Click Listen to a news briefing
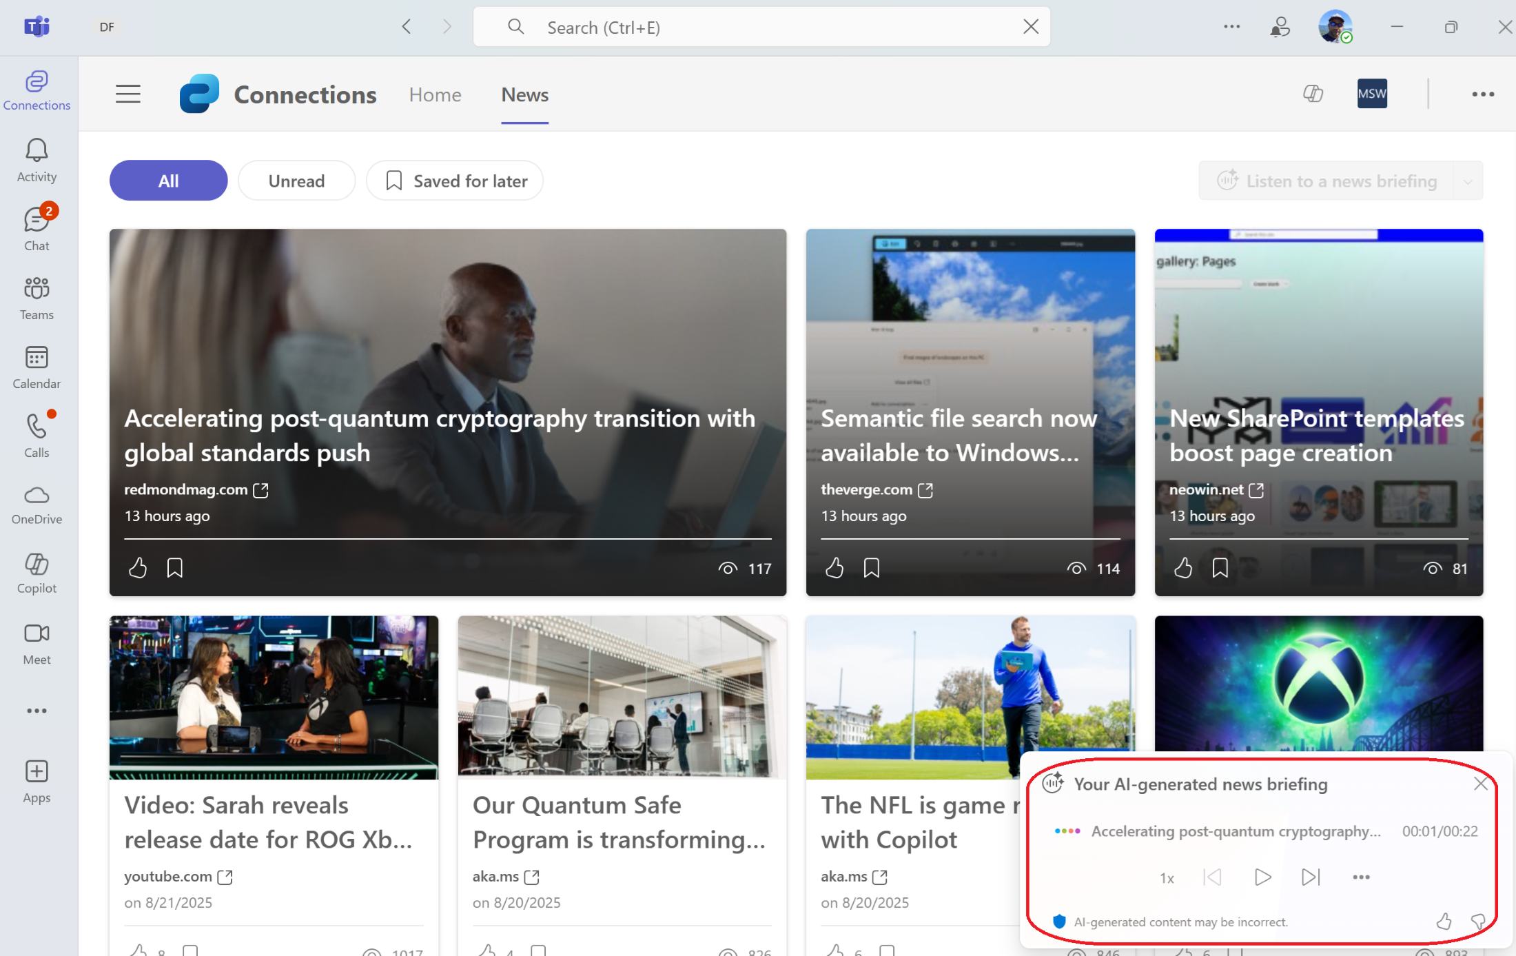Image resolution: width=1516 pixels, height=956 pixels. tap(1327, 181)
